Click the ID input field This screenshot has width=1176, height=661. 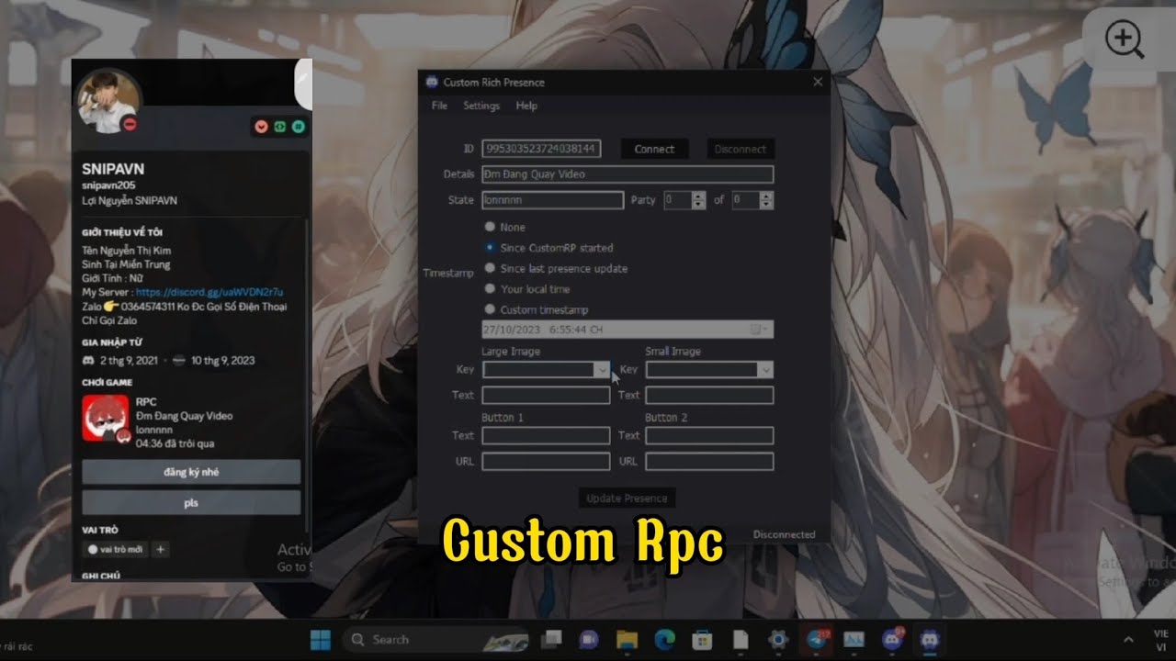[x=541, y=148]
